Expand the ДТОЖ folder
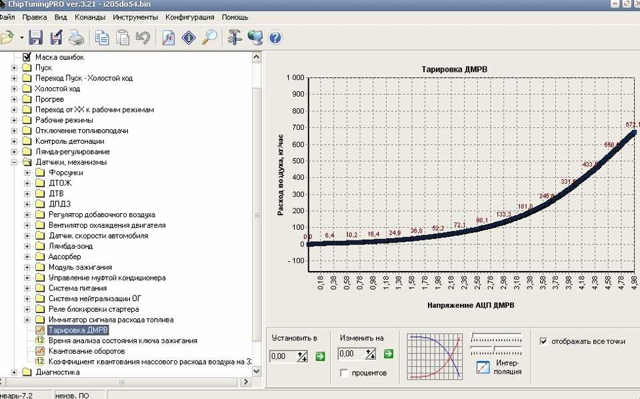This screenshot has height=399, width=640. coord(27,183)
